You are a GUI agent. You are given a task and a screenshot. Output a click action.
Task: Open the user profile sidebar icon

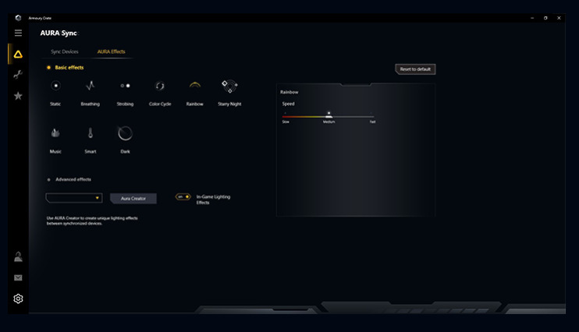pos(18,256)
